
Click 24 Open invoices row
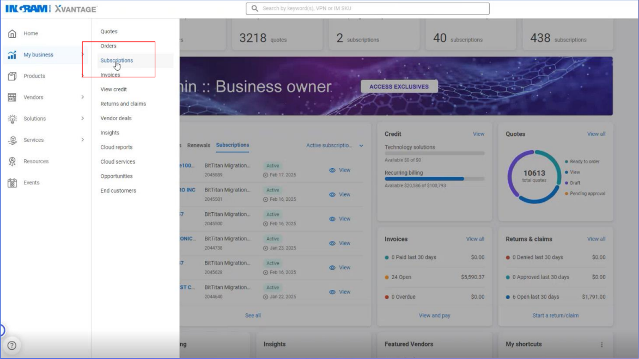point(434,277)
